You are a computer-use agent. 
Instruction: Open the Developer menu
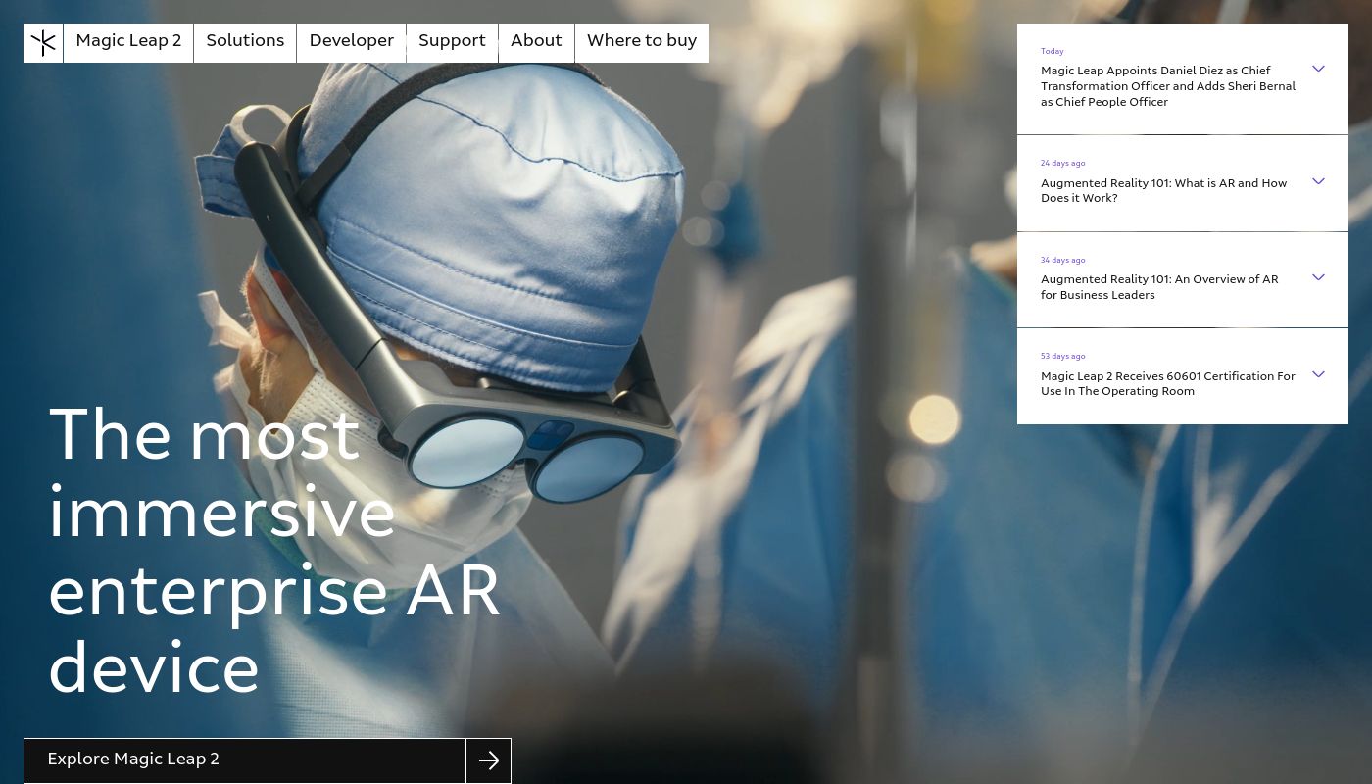(x=351, y=43)
